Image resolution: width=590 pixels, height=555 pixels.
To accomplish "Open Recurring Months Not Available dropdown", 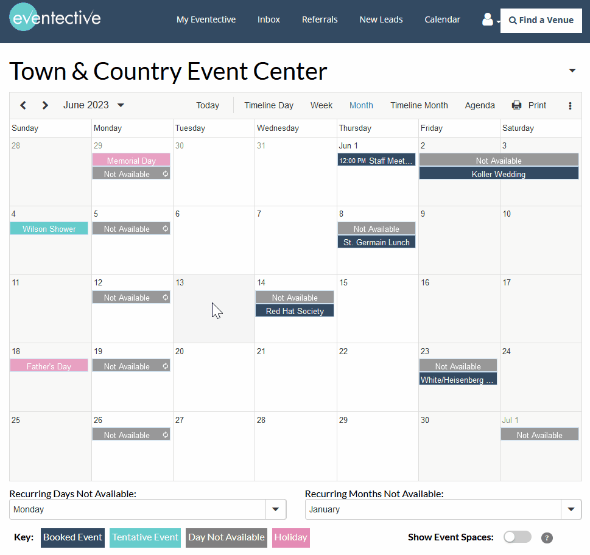I will (x=571, y=509).
